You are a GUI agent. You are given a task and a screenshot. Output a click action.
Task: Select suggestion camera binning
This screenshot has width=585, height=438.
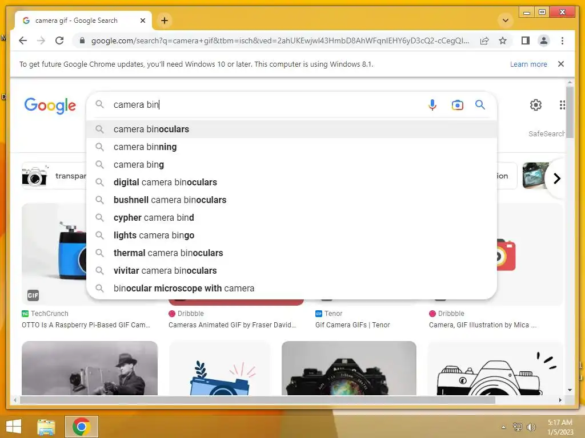pos(291,147)
